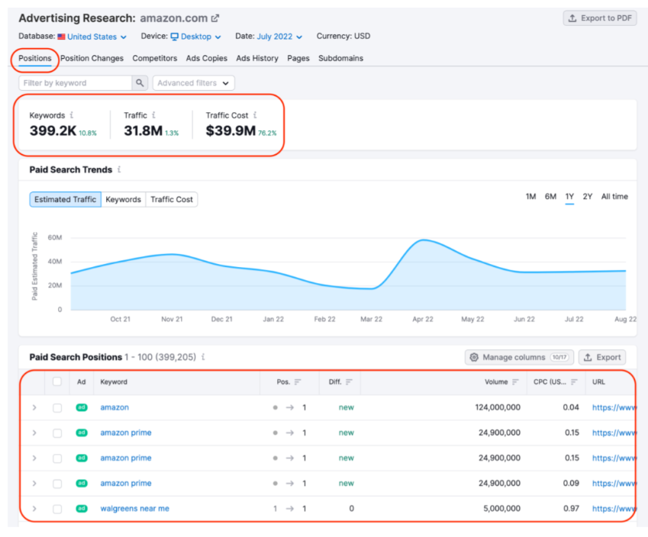Show Estimated Traffic in the trends chart
Screen dimensions: 648x537
pos(66,200)
